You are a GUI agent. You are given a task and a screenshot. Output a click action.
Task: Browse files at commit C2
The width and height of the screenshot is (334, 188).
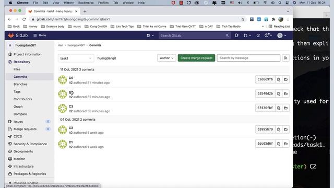click(x=285, y=130)
